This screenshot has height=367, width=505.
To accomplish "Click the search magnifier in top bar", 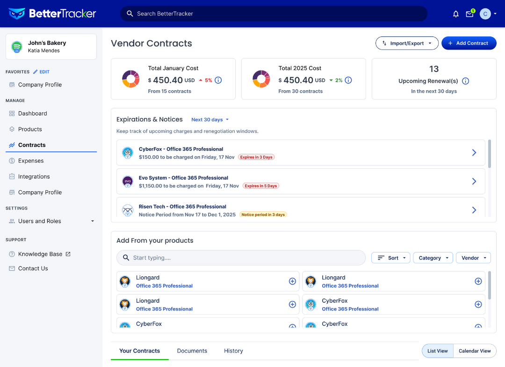I will coord(130,14).
